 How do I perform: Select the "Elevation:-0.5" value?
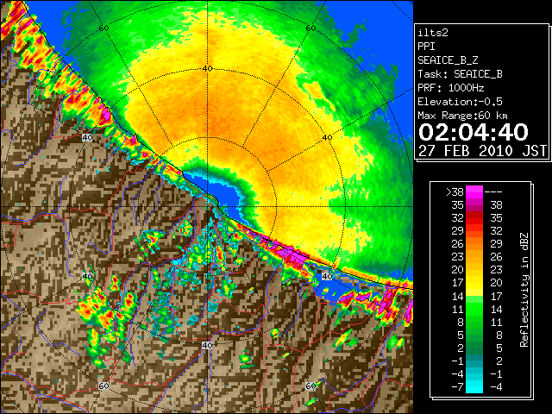click(x=460, y=102)
